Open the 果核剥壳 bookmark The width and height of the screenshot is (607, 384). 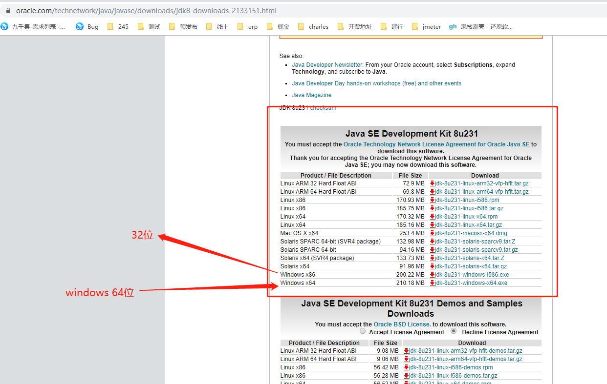click(x=481, y=27)
